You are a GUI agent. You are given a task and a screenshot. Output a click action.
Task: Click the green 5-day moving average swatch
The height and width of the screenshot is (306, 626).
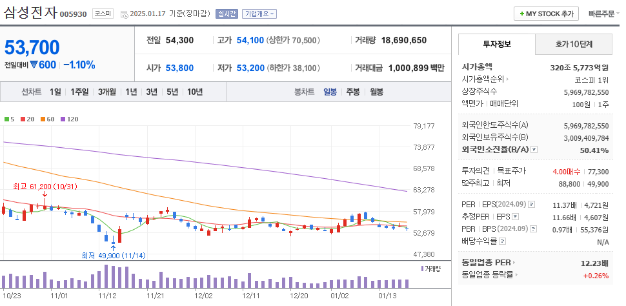coord(6,119)
